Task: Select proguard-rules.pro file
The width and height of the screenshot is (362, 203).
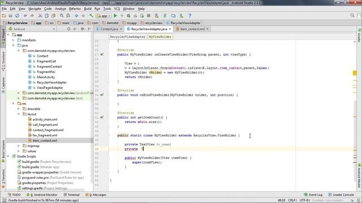Action: coord(35,178)
